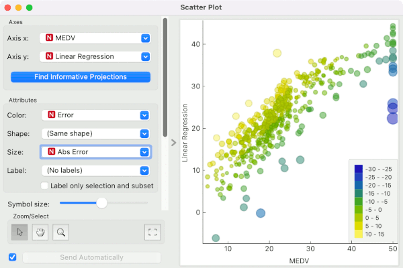Click the left panel vertical scrollbar

(165, 77)
